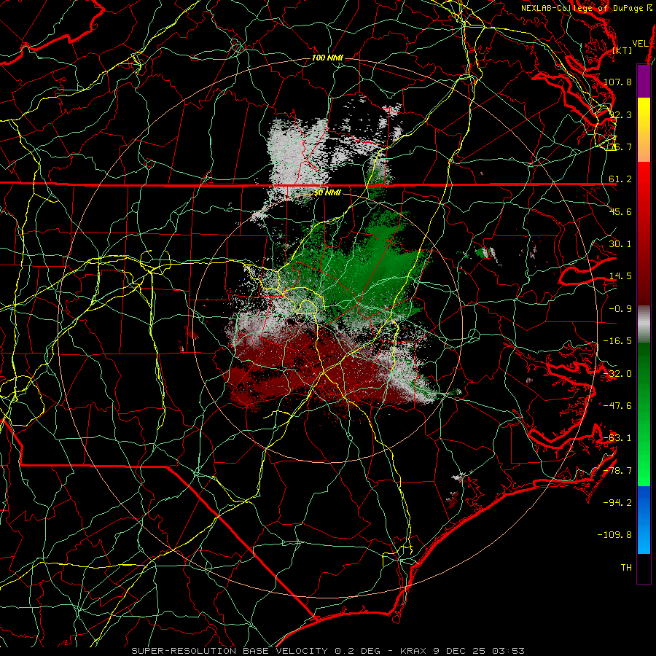
Task: Click the 100 NMI range ring label
Action: (x=327, y=58)
